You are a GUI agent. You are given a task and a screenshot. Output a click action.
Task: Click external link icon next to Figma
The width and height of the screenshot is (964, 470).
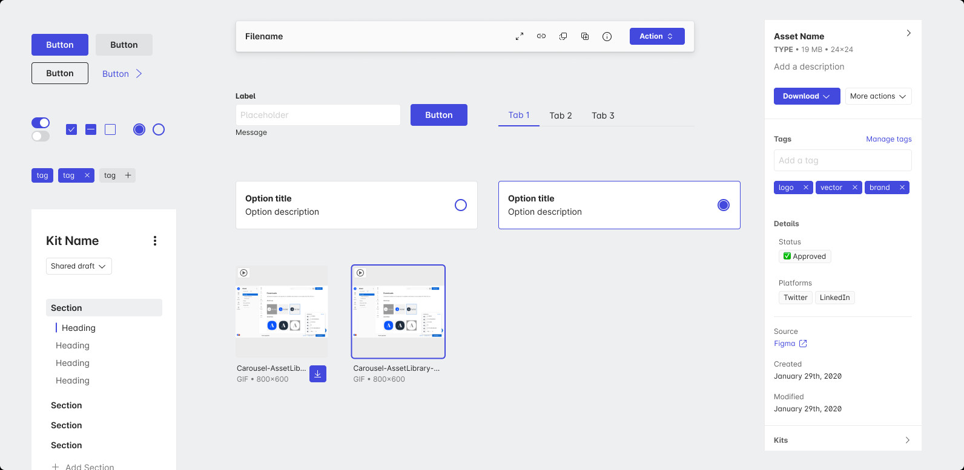(x=803, y=344)
